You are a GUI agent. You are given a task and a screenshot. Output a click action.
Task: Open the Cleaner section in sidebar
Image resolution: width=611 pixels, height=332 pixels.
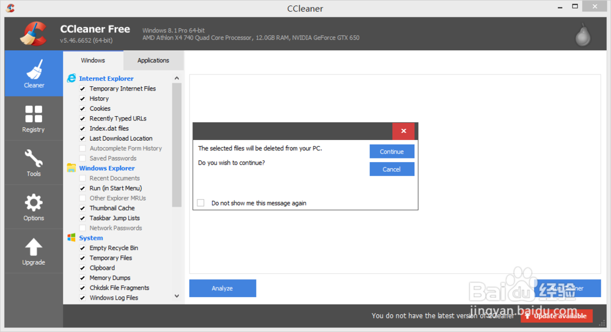pos(34,73)
